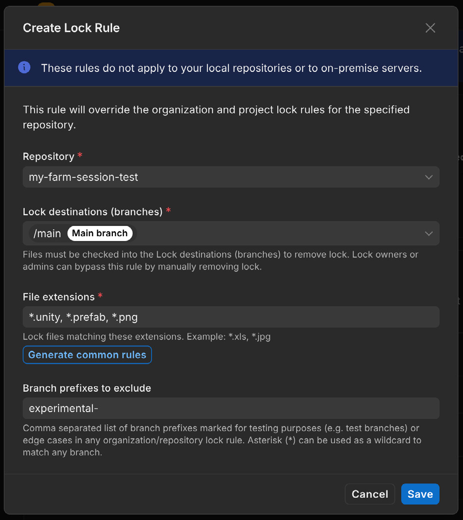Select the Main branch badge
The width and height of the screenshot is (463, 520).
(100, 233)
